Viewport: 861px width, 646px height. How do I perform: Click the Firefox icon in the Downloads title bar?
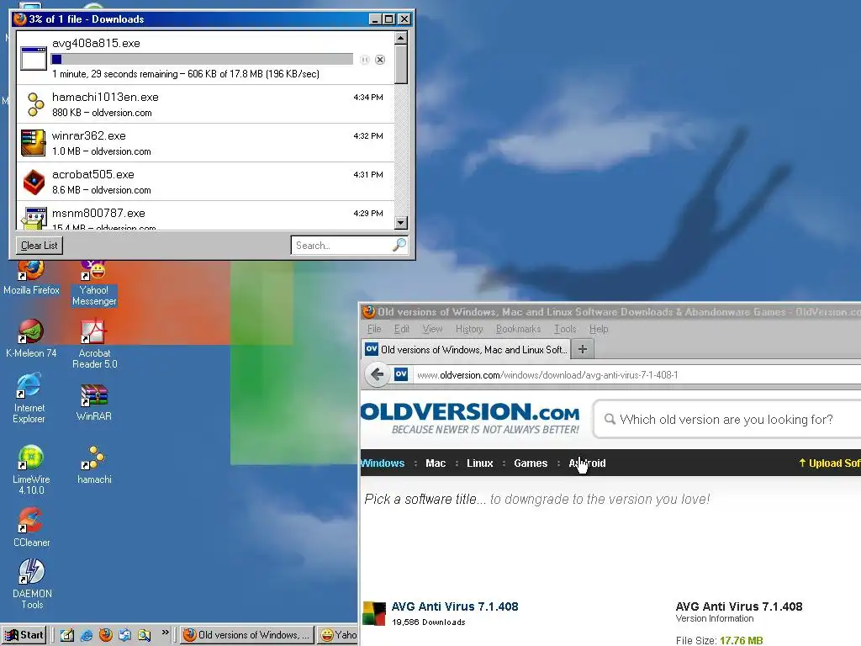[x=20, y=19]
